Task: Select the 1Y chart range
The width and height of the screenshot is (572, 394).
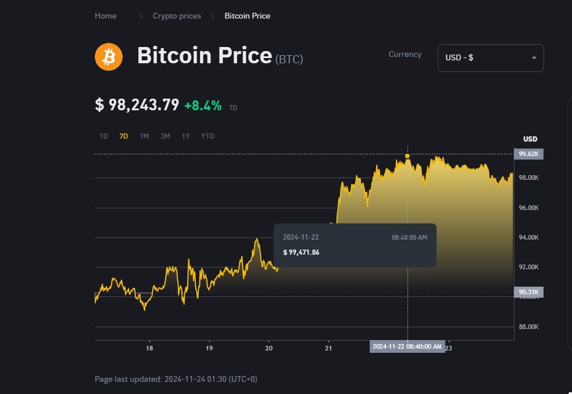Action: pos(185,136)
